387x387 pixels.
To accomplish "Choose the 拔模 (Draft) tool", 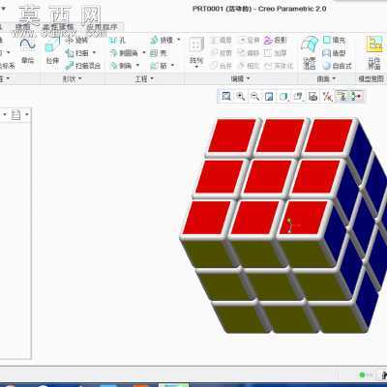I will 162,40.
